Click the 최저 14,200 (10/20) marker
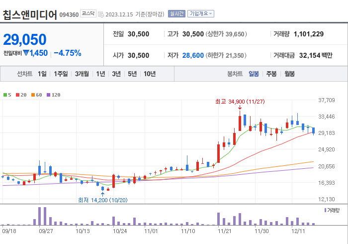The width and height of the screenshot is (348, 244). (x=103, y=200)
